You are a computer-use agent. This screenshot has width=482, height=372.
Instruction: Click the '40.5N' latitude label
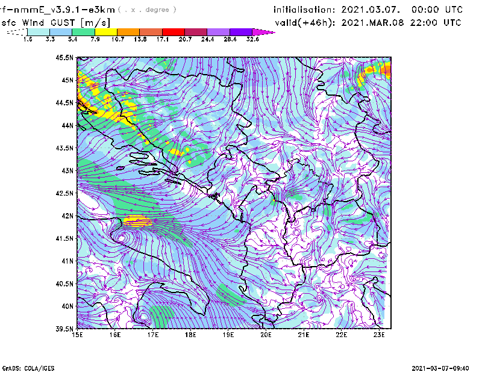click(64, 284)
